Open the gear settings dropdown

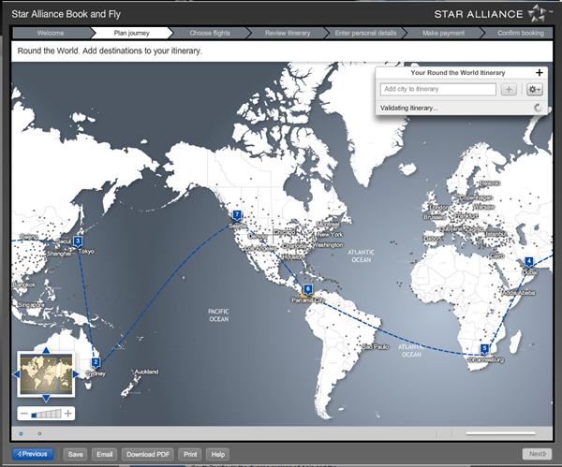coord(535,90)
